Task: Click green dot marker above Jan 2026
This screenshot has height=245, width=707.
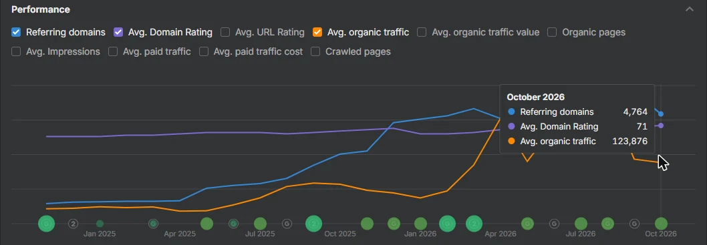Action: [x=421, y=224]
